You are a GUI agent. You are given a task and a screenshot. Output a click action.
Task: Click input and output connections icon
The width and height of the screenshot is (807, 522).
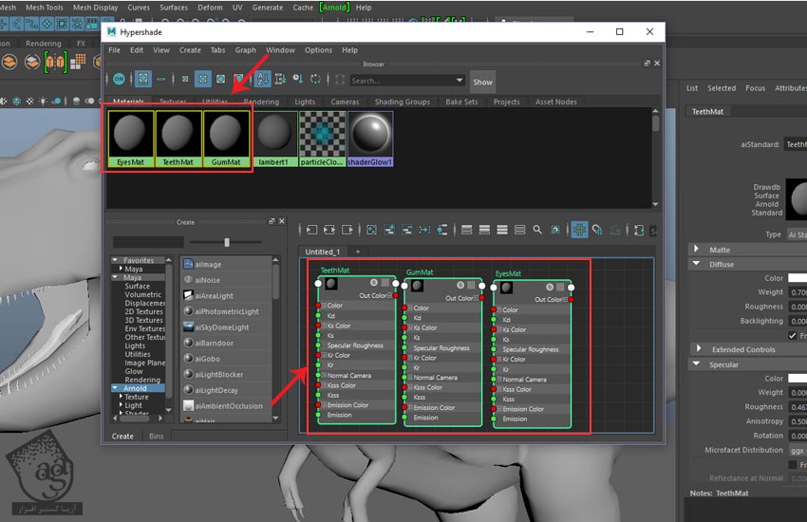(x=329, y=230)
